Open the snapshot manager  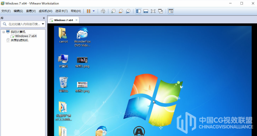128,11
